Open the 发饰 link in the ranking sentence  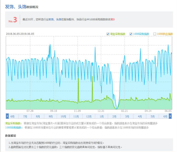51,20
